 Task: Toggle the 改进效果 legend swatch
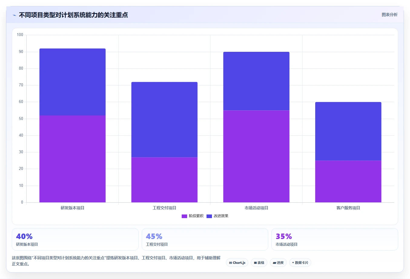[x=209, y=216]
